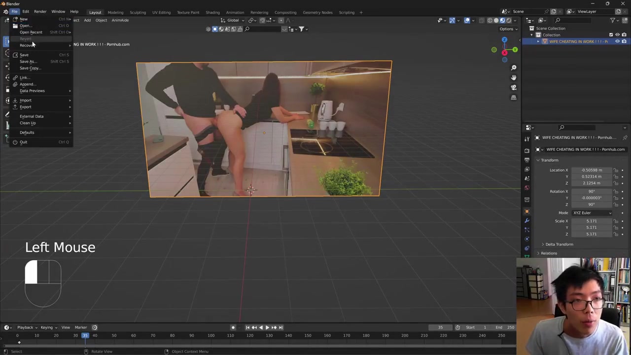Click the jump to first frame button
This screenshot has height=355, width=631.
click(x=247, y=327)
